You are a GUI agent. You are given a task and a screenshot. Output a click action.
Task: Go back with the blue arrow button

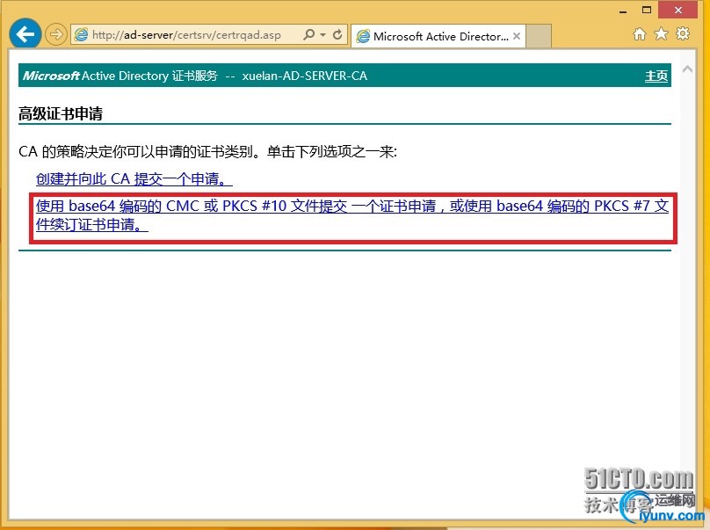[25, 34]
